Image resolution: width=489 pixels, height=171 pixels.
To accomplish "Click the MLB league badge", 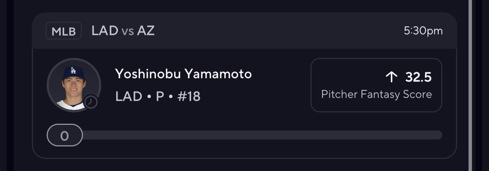I will [64, 31].
